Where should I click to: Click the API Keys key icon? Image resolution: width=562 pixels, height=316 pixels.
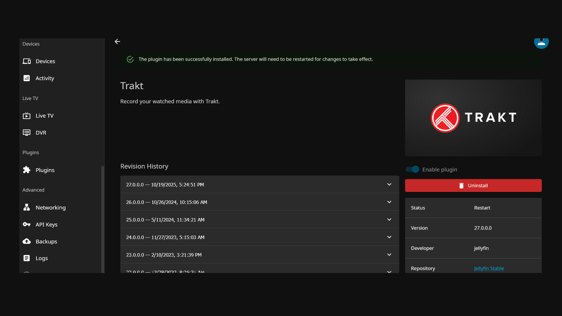coord(27,224)
